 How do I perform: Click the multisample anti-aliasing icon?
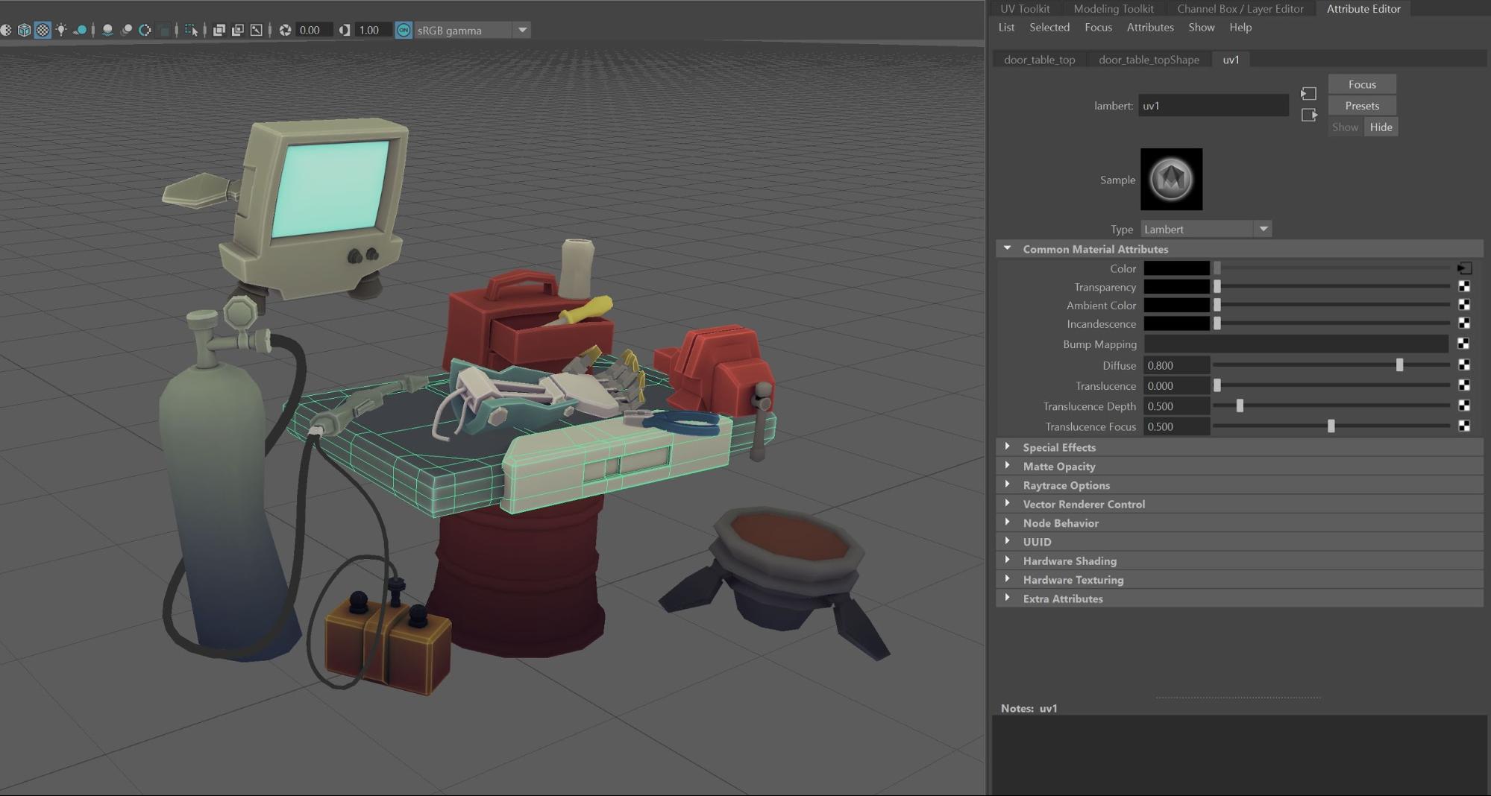(145, 30)
